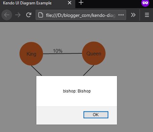Click the file URL address field

point(80,15)
